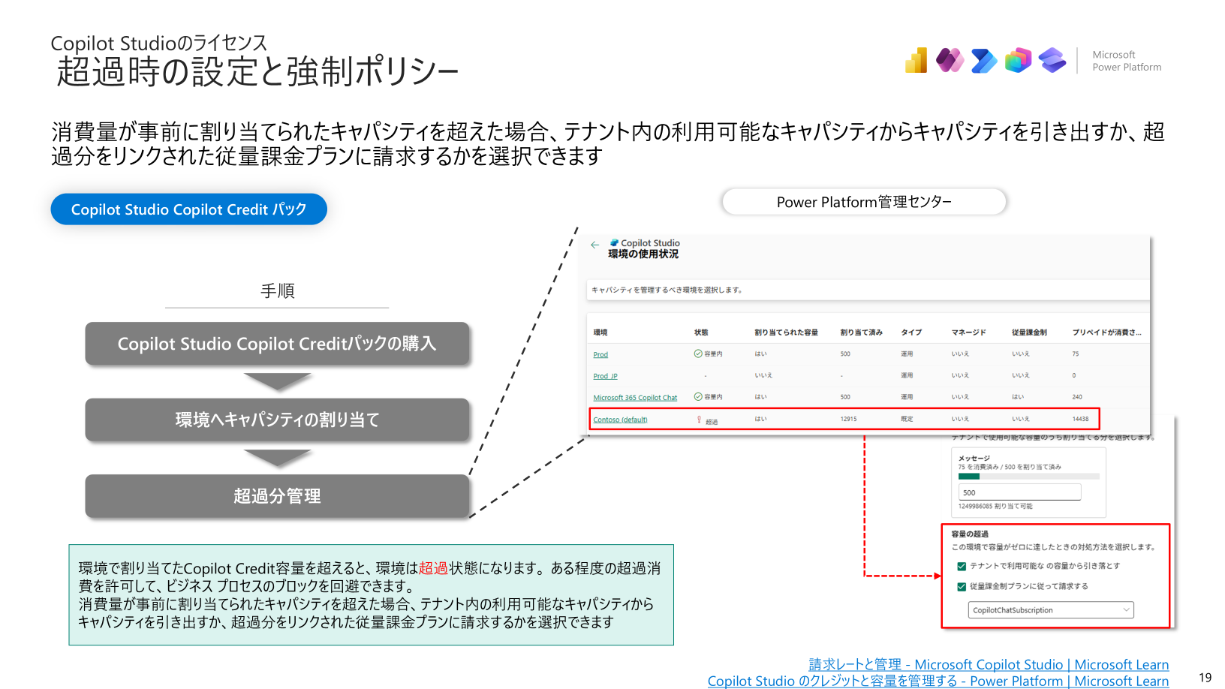Click the 割り当てられた容量 column header

pyautogui.click(x=786, y=332)
